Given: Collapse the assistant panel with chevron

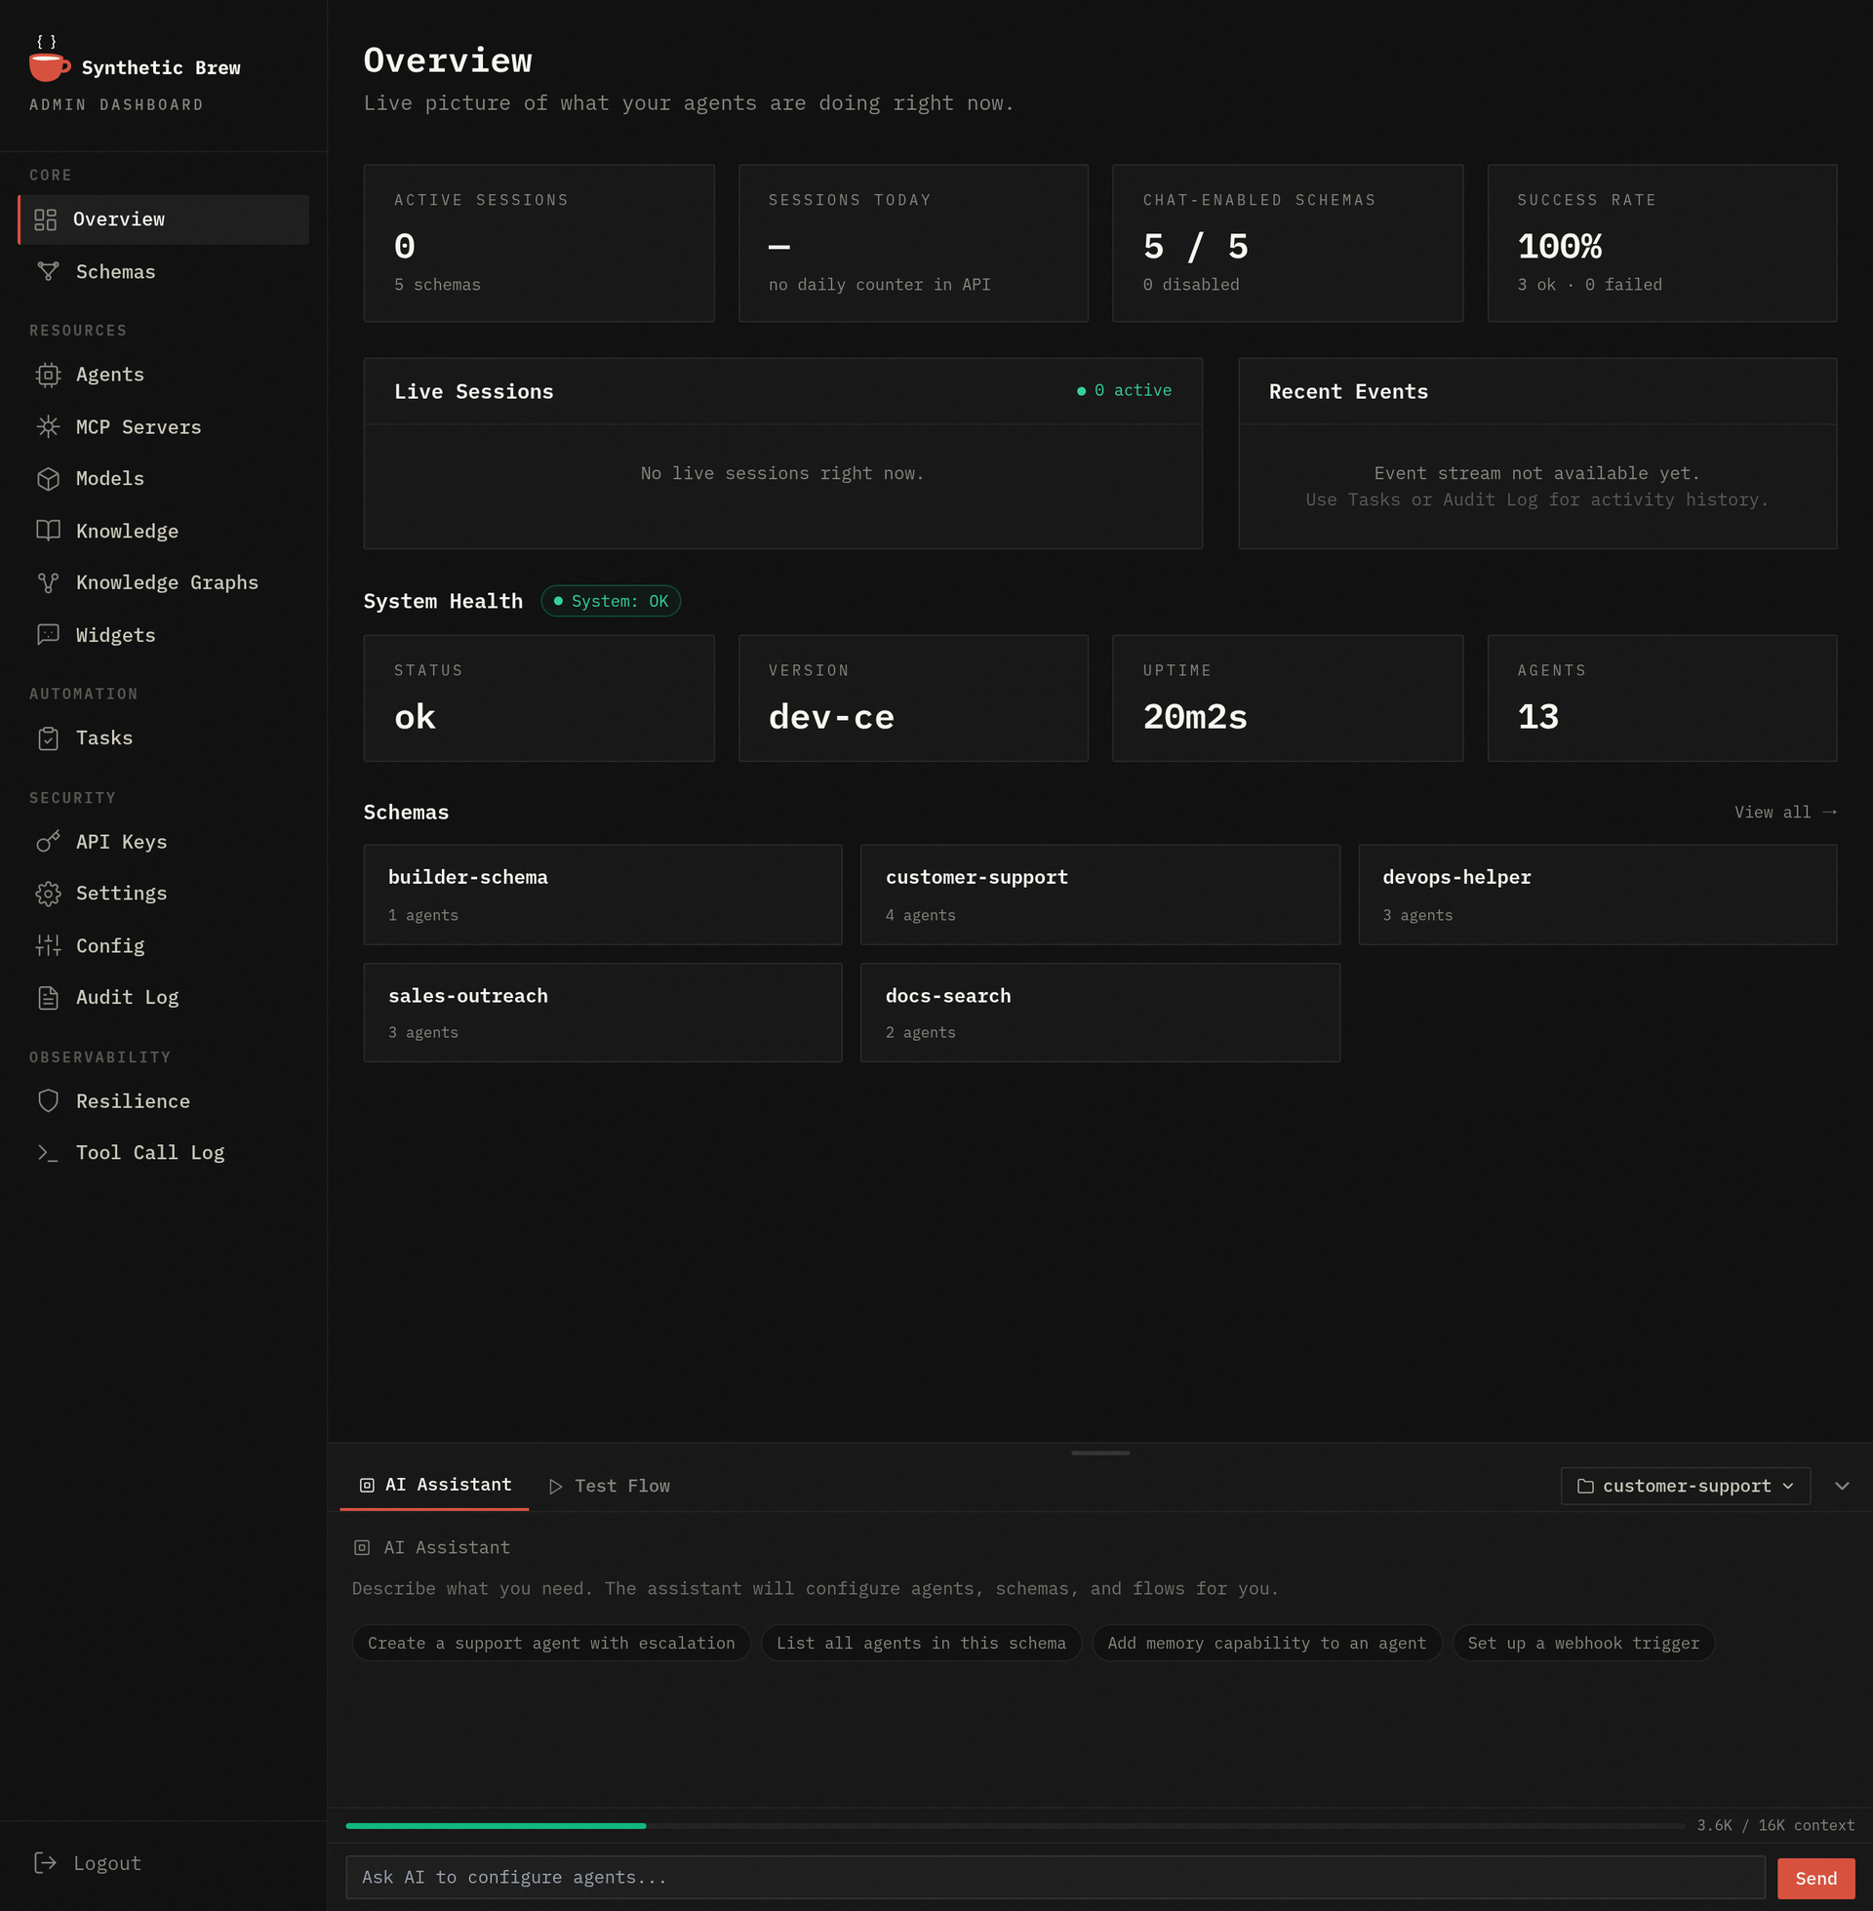Looking at the screenshot, I should coord(1843,1486).
